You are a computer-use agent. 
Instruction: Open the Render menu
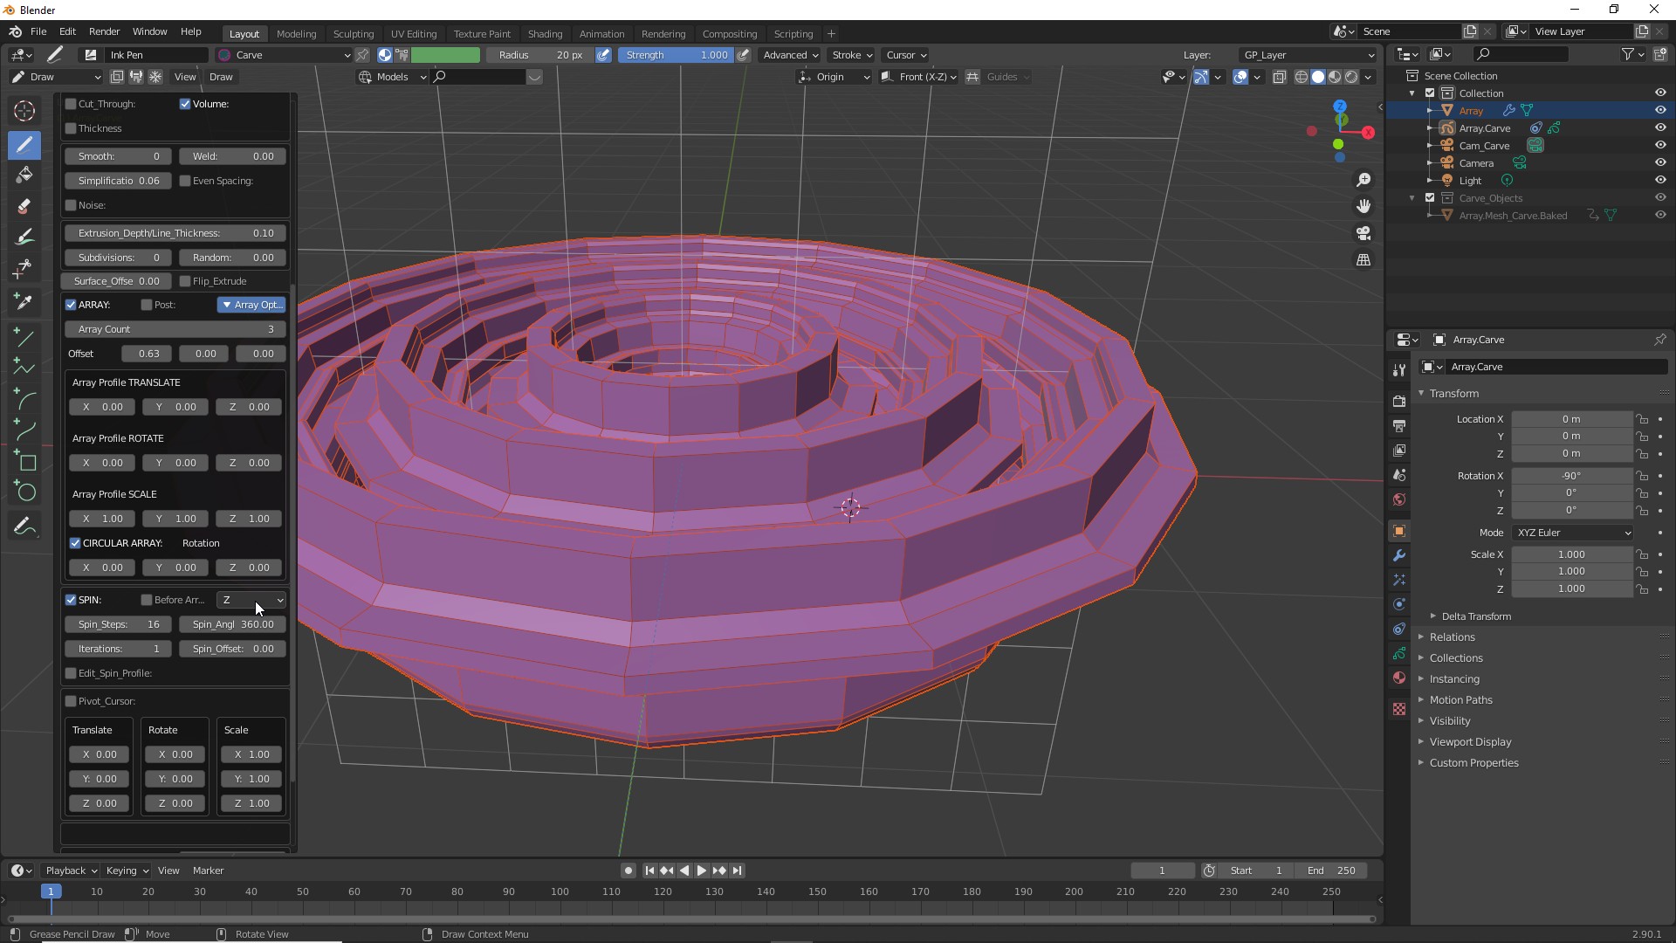point(104,31)
